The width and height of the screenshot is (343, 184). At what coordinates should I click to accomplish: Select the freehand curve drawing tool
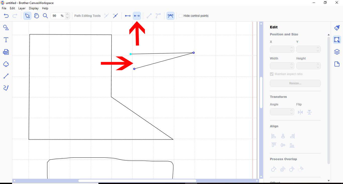click(6, 88)
